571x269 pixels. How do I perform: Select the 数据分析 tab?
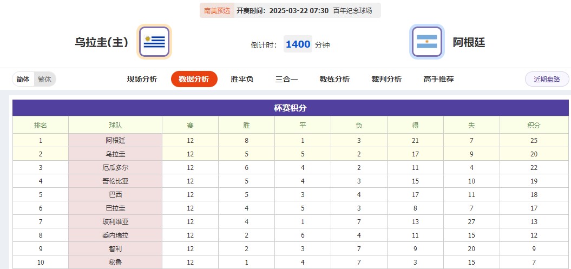point(194,79)
